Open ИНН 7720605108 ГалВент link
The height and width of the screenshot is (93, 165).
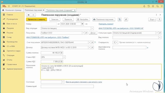(48, 37)
